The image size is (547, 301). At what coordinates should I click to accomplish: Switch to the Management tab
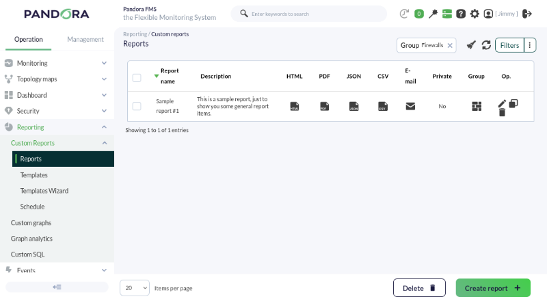click(x=85, y=40)
